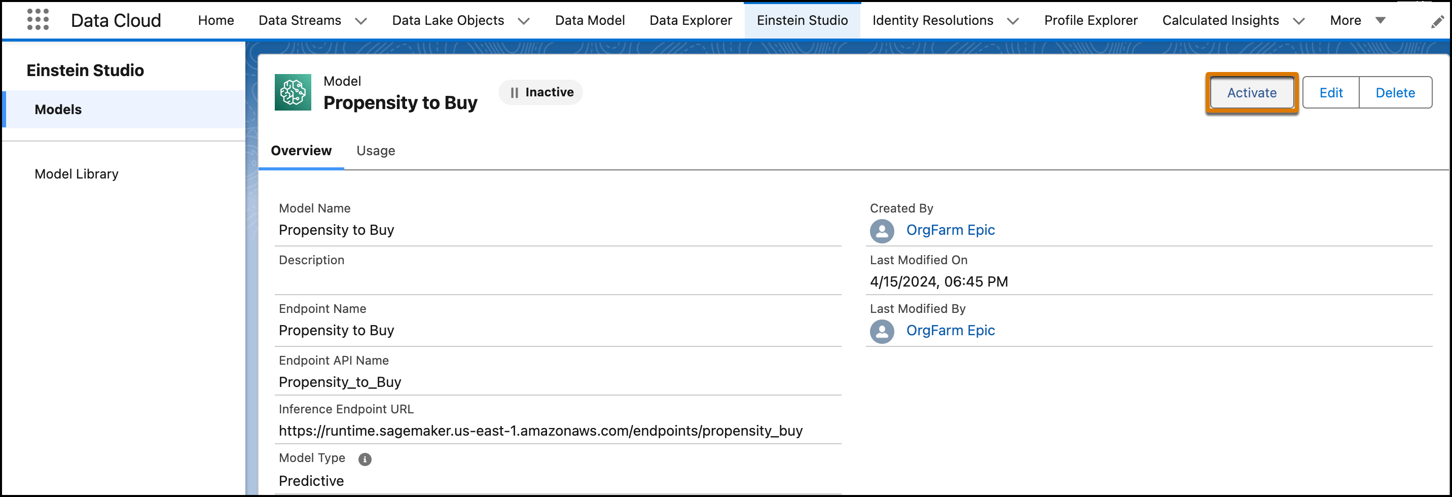Click the Inference Endpoint URL value

point(540,431)
